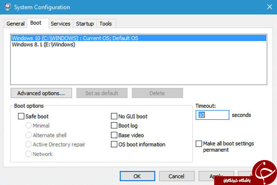Screen dimensions: 277x185
Task: Click the Timeout seconds input field
Action: click(x=212, y=115)
